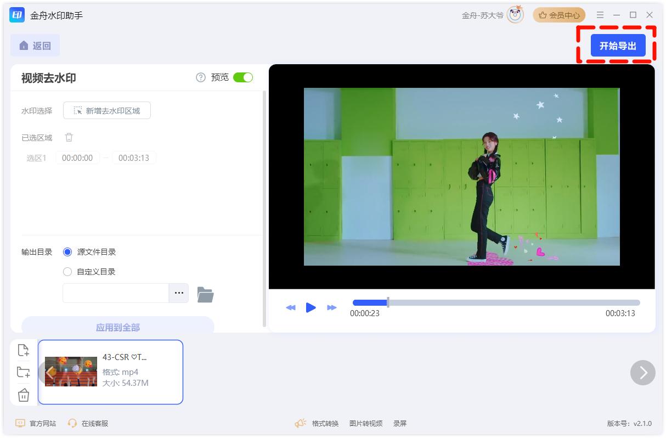Play the video preview
Image resolution: width=666 pixels, height=438 pixels.
pyautogui.click(x=311, y=307)
